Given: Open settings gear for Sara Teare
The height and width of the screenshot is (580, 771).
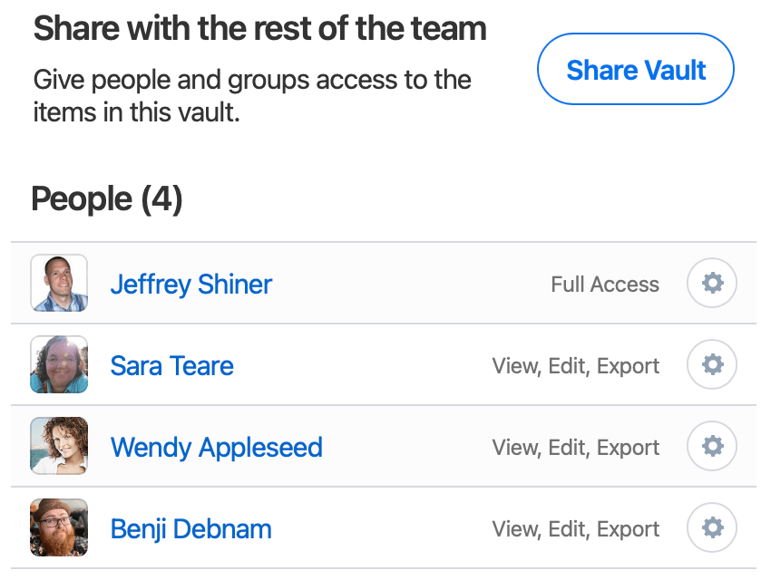Looking at the screenshot, I should click(711, 364).
